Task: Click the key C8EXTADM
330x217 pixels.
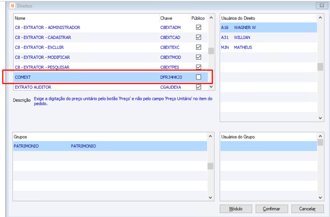Action: click(170, 27)
